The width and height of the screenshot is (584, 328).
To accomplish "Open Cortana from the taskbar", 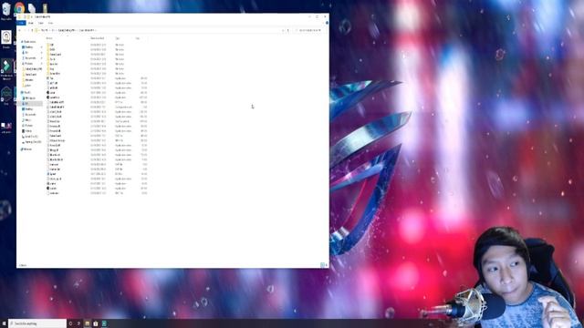I will tap(70, 323).
